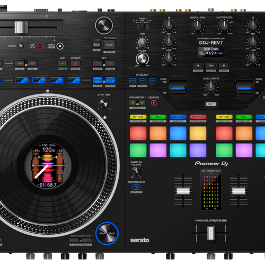Select blue HOT CUE button beside SCRATCH BANK

coord(98,80)
